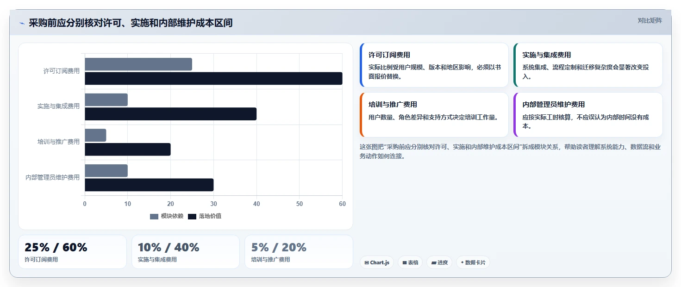Click the 许可订阅费用 y-axis label
The image size is (681, 287).
(62, 71)
